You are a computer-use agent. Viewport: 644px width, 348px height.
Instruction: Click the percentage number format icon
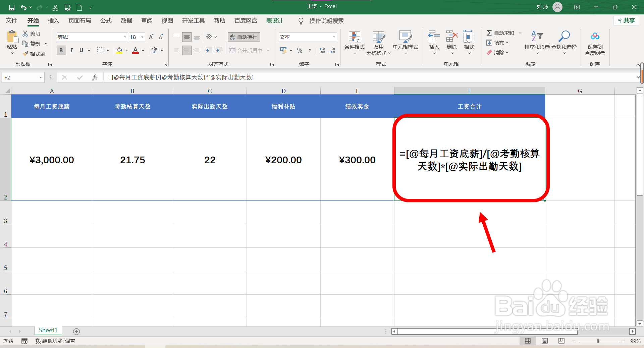click(300, 50)
